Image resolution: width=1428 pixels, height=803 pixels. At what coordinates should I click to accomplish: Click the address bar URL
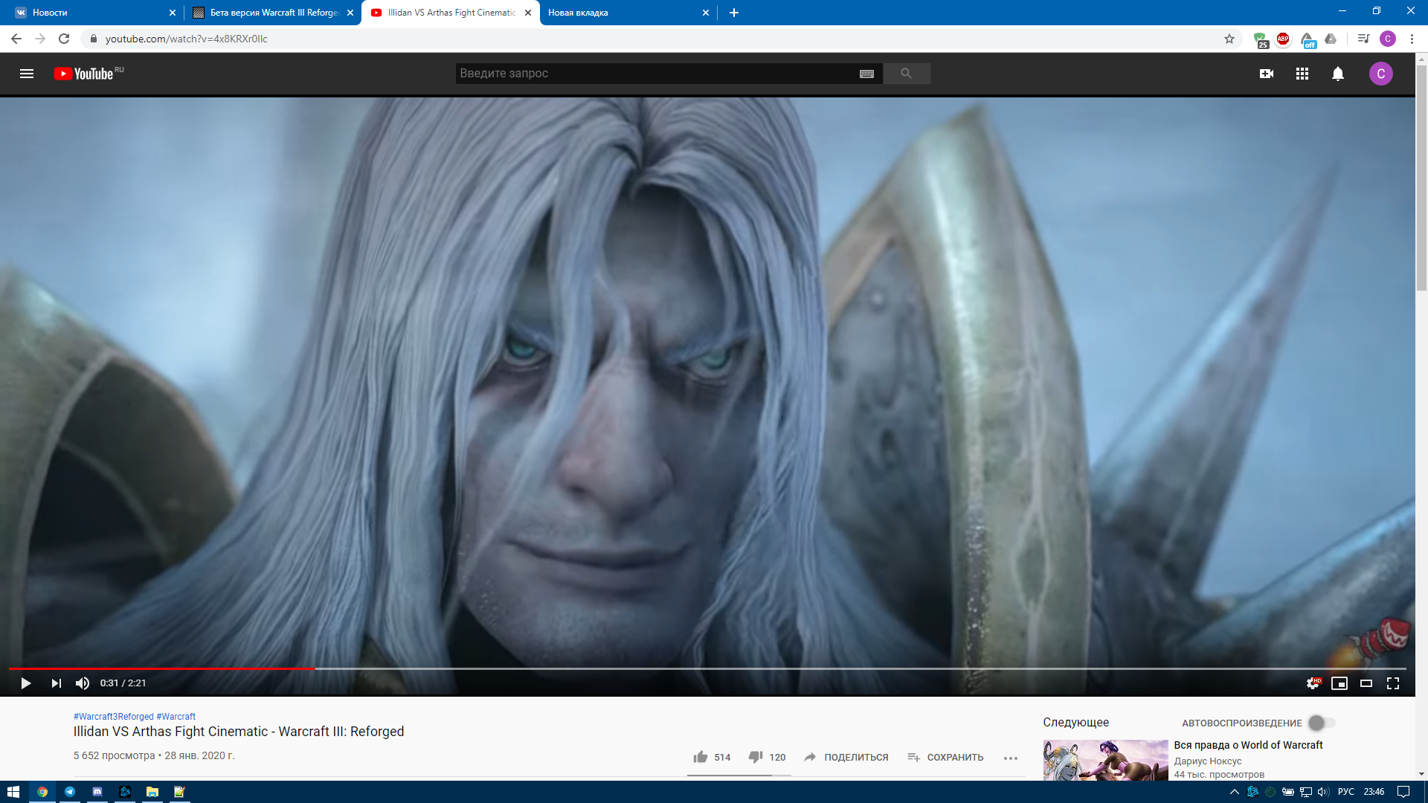pos(187,39)
